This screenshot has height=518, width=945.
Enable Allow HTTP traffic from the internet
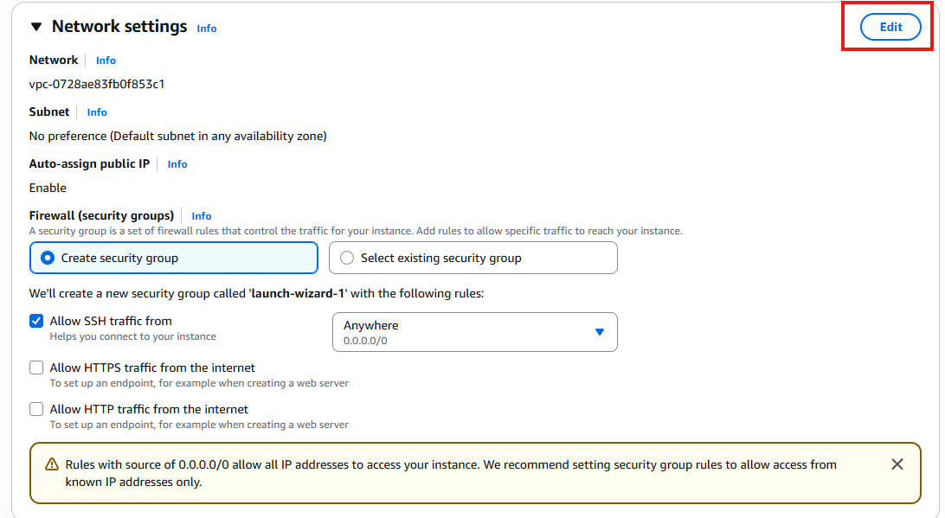click(x=36, y=409)
